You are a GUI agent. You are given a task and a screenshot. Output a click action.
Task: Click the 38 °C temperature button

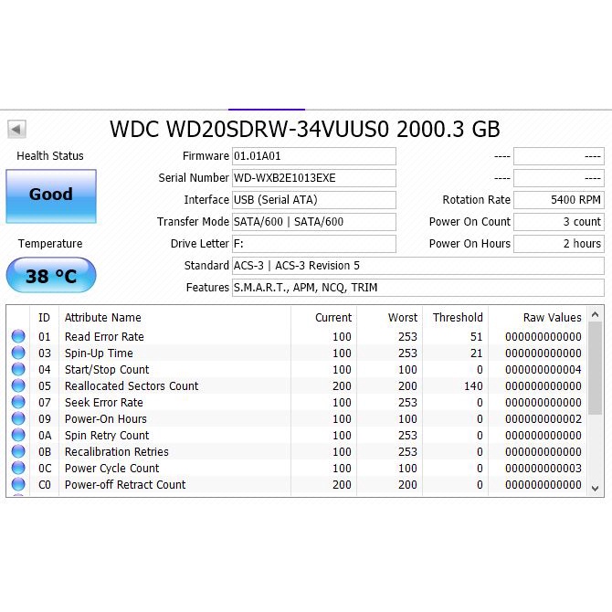[x=51, y=275]
